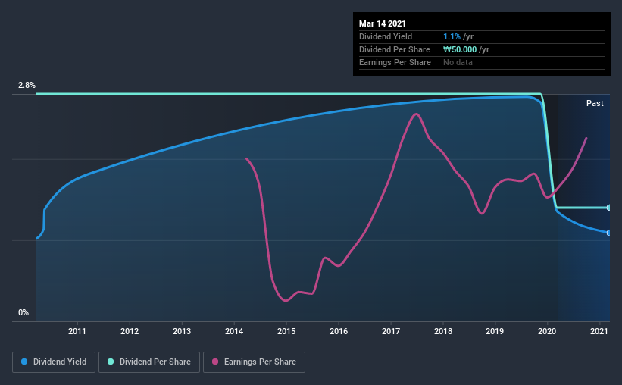The width and height of the screenshot is (622, 385).
Task: Click the tooltip Dividend Per Share row label
Action: (x=394, y=49)
